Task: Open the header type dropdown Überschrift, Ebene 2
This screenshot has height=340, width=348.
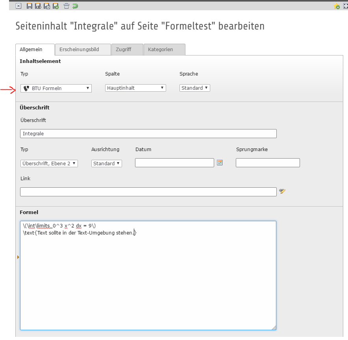Action: point(49,163)
